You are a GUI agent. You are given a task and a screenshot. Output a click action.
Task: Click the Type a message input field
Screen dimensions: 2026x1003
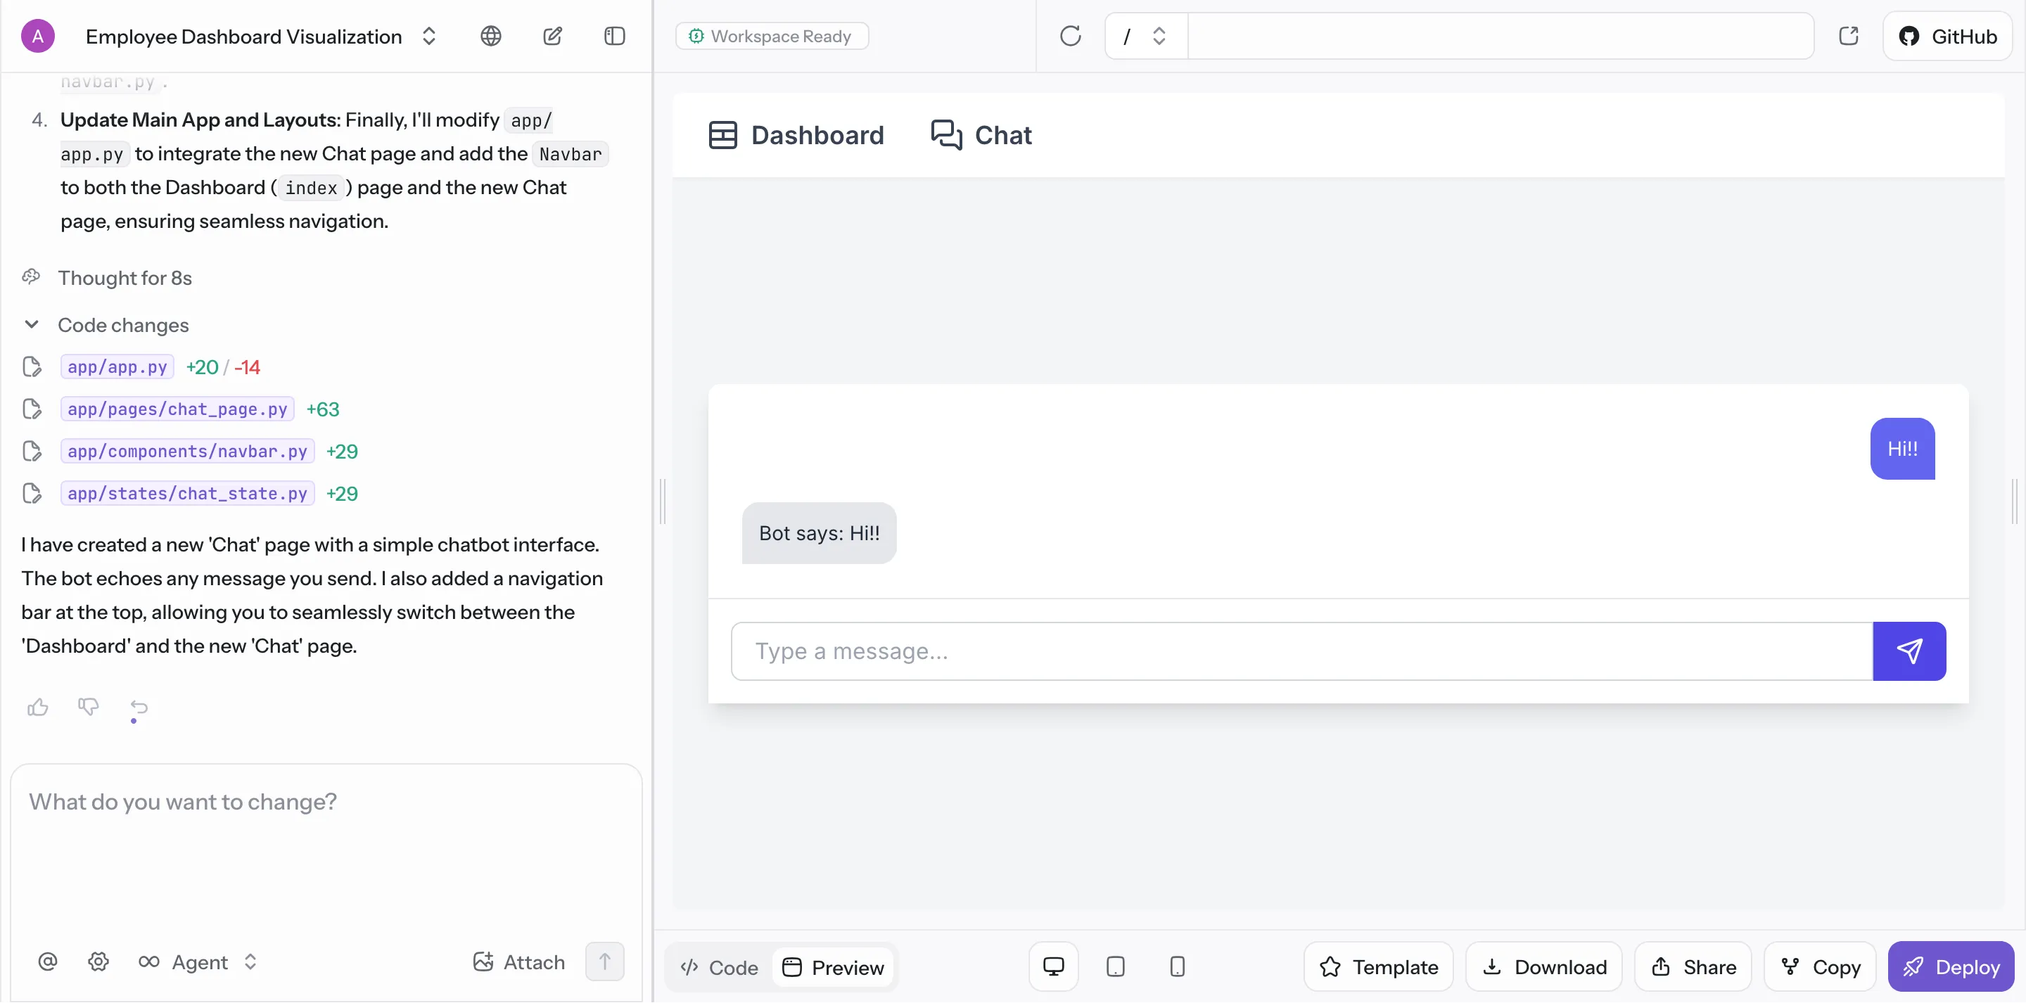pyautogui.click(x=1301, y=651)
